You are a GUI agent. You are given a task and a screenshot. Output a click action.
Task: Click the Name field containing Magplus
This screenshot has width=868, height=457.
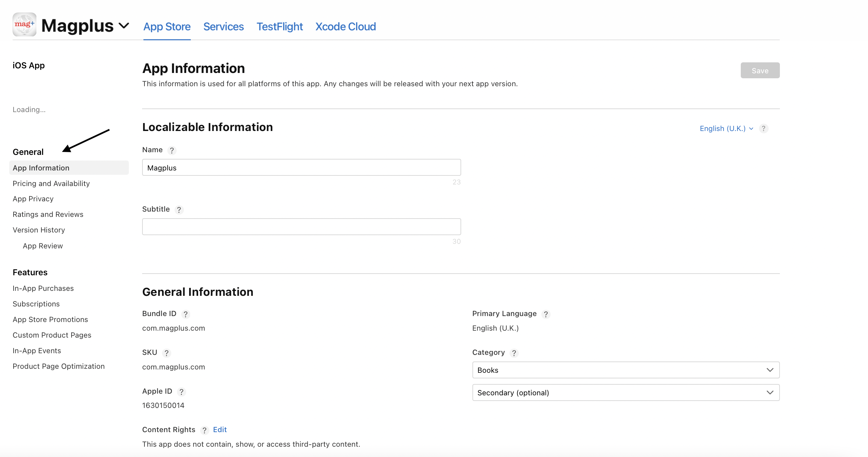[301, 167]
